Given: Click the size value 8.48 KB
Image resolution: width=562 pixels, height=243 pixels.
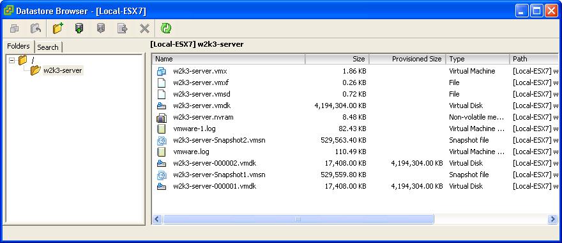Looking at the screenshot, I should pyautogui.click(x=354, y=117).
